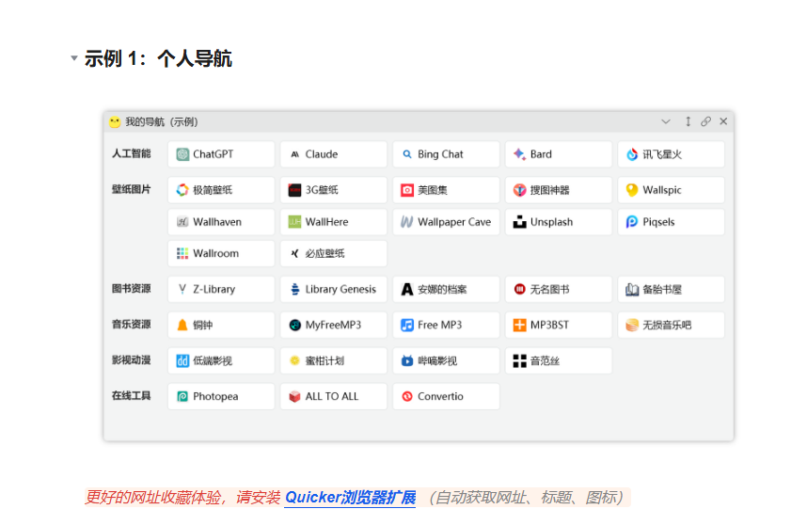The image size is (791, 525).
Task: Select the 壁纸图片 category label
Action: coord(131,189)
